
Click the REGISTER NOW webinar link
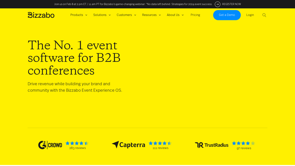tap(231, 4)
